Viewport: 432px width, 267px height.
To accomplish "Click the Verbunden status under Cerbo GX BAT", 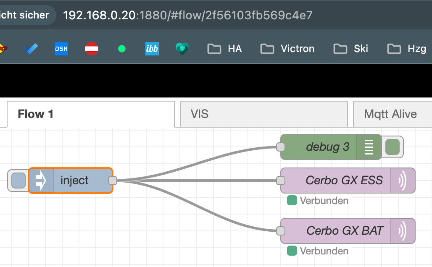I will coord(318,251).
